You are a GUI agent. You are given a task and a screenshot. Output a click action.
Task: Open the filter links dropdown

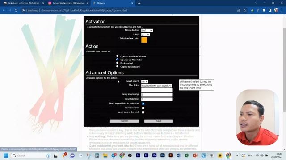tap(156, 86)
